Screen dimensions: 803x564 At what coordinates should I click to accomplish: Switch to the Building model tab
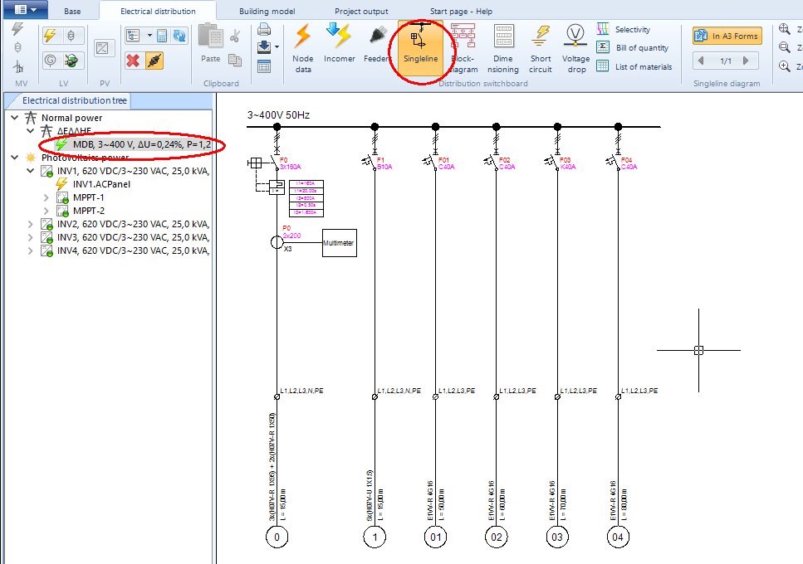point(266,11)
